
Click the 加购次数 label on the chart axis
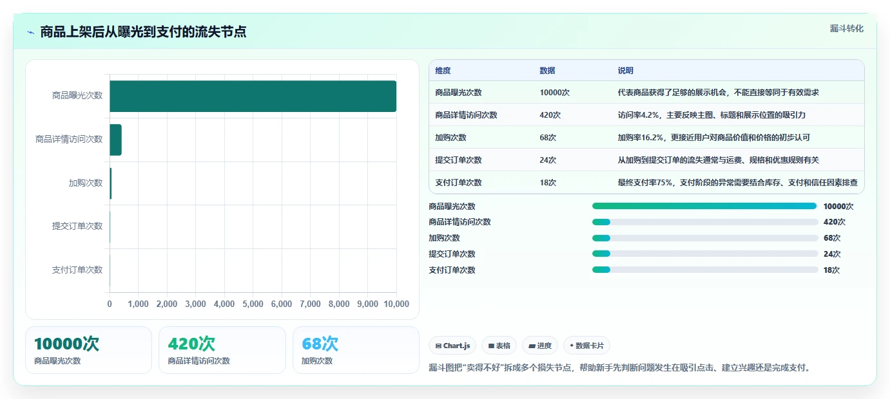[x=86, y=183]
